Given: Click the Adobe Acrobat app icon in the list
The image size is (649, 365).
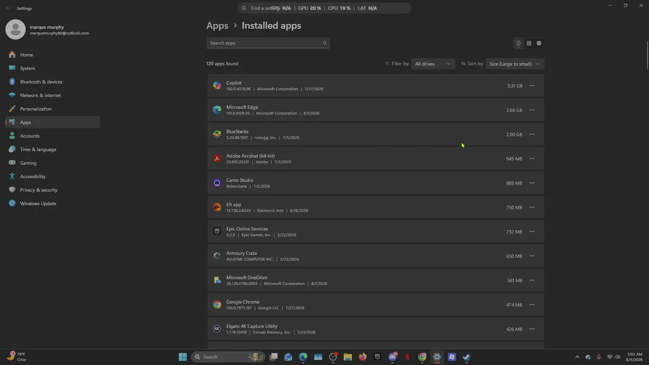Looking at the screenshot, I should [x=217, y=159].
